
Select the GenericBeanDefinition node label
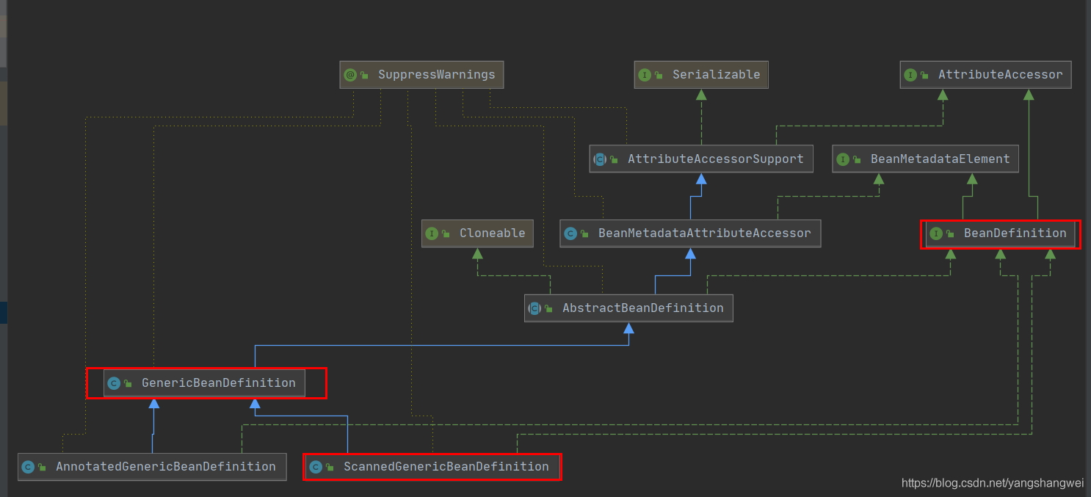click(x=218, y=383)
